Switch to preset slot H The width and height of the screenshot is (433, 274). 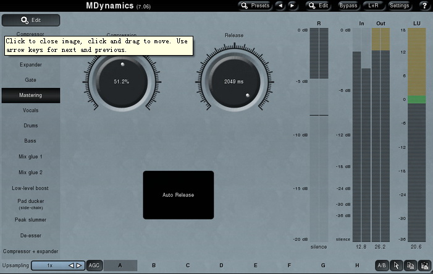(x=357, y=265)
